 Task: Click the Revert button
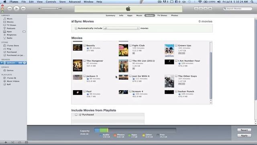click(244, 130)
